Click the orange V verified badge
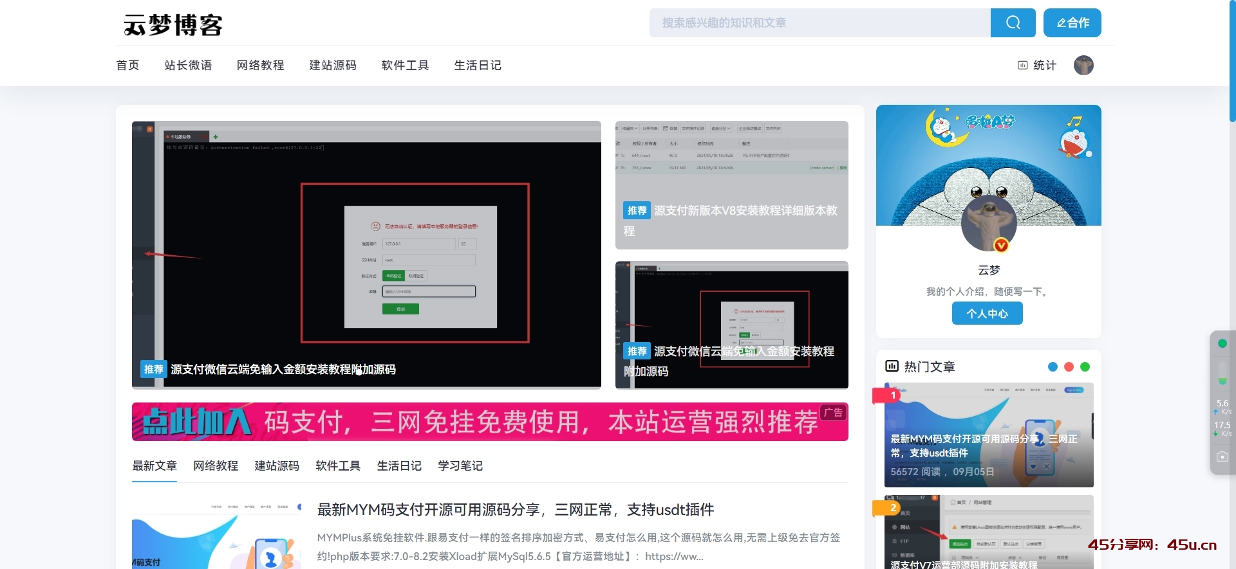The image size is (1236, 569). click(x=1001, y=245)
